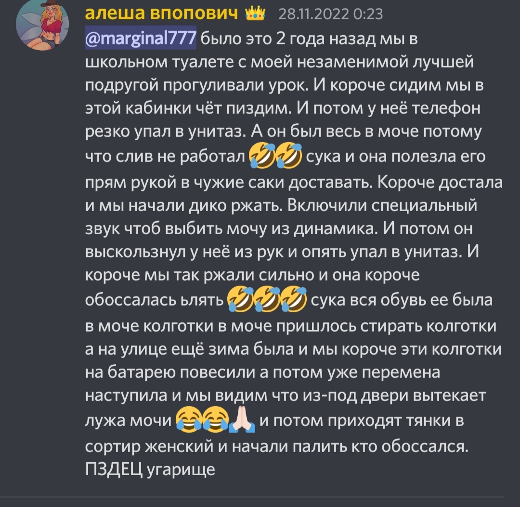
Task: Click second laughing emoji before 'сука и она'
Action: click(x=288, y=155)
